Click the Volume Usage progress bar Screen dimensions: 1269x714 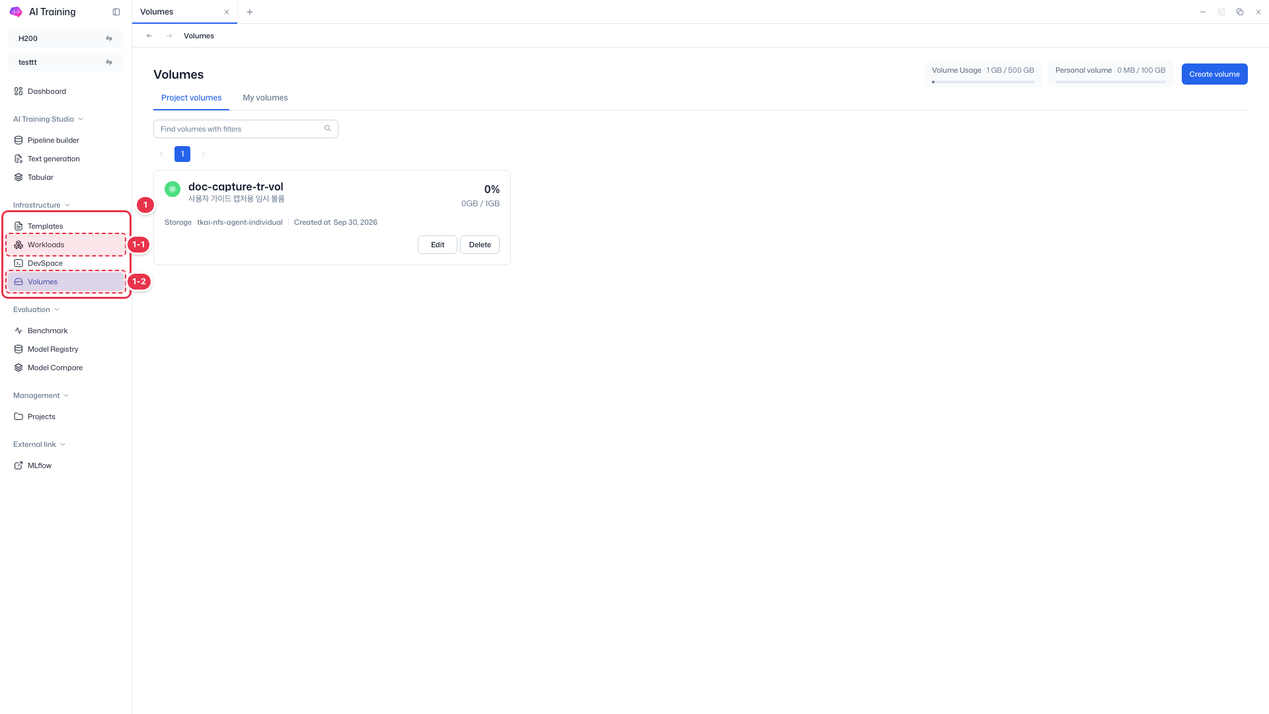pyautogui.click(x=983, y=82)
